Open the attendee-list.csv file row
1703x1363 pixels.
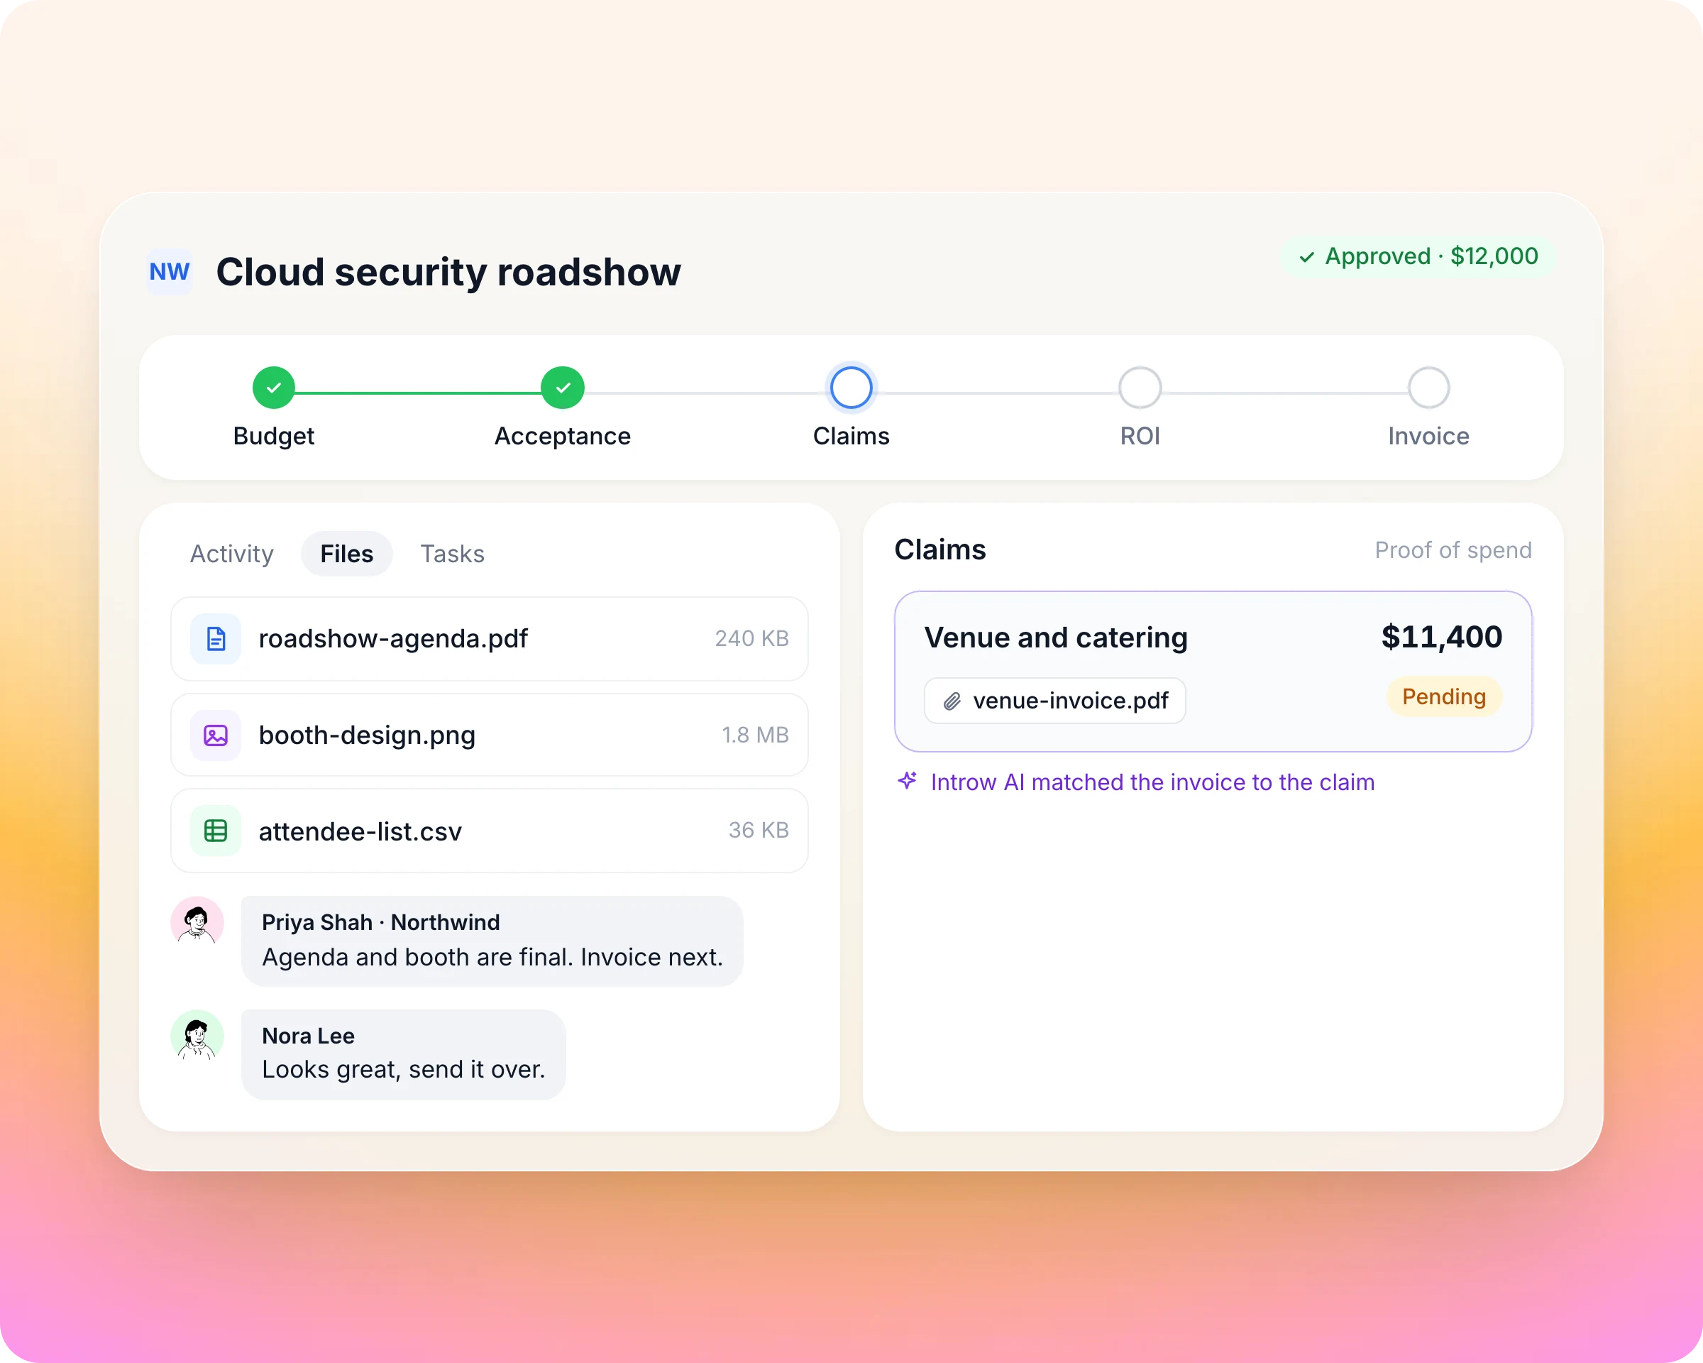490,831
